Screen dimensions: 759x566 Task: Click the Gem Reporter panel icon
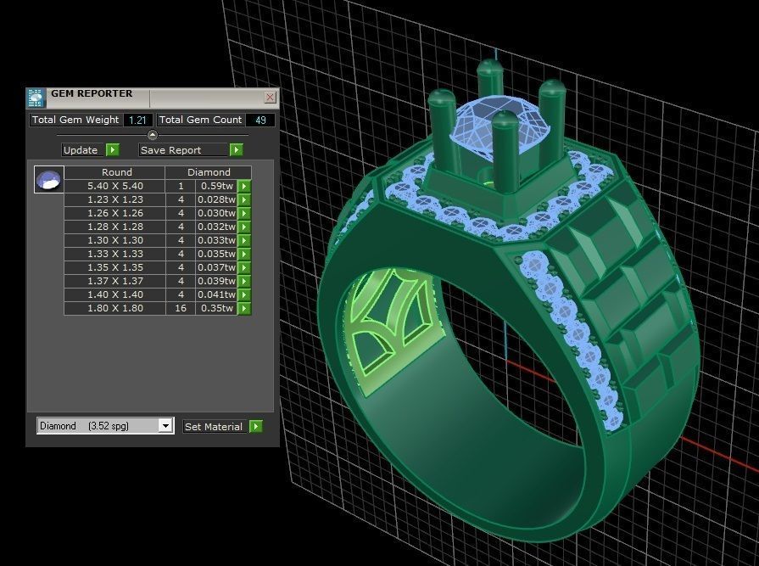[x=36, y=98]
